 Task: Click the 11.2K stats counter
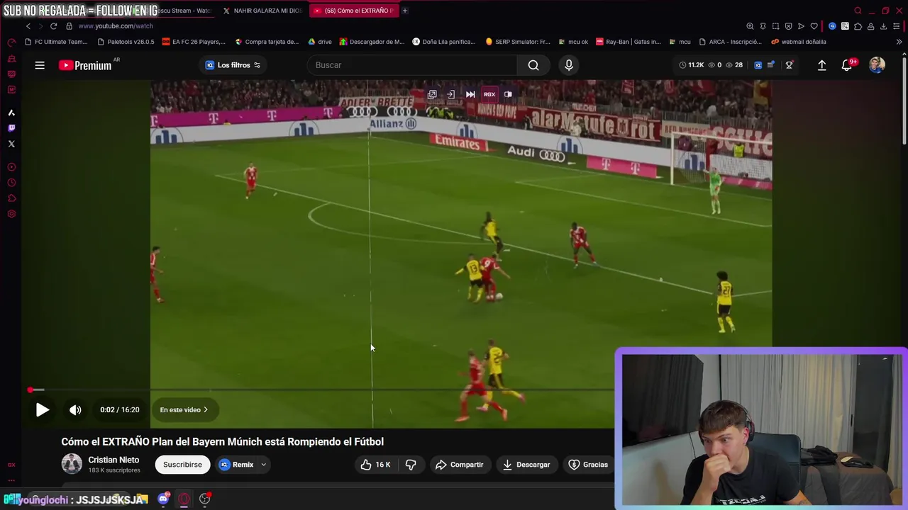click(x=692, y=65)
